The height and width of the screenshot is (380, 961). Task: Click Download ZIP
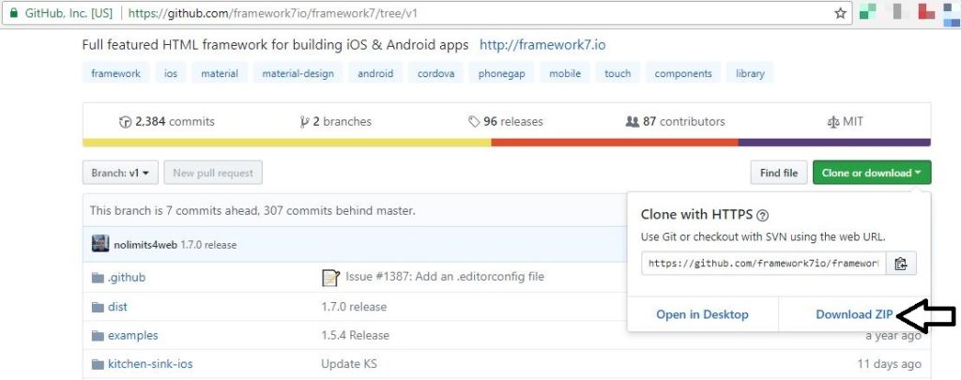(x=854, y=314)
